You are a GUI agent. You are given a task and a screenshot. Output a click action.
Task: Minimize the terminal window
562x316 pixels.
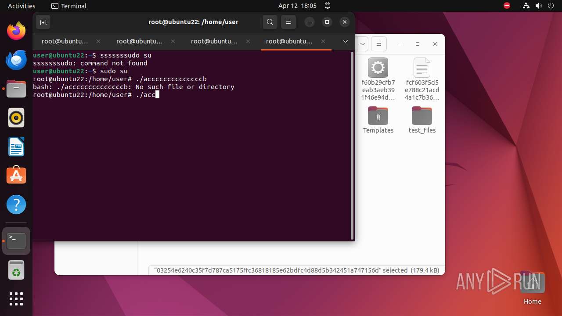click(x=310, y=22)
